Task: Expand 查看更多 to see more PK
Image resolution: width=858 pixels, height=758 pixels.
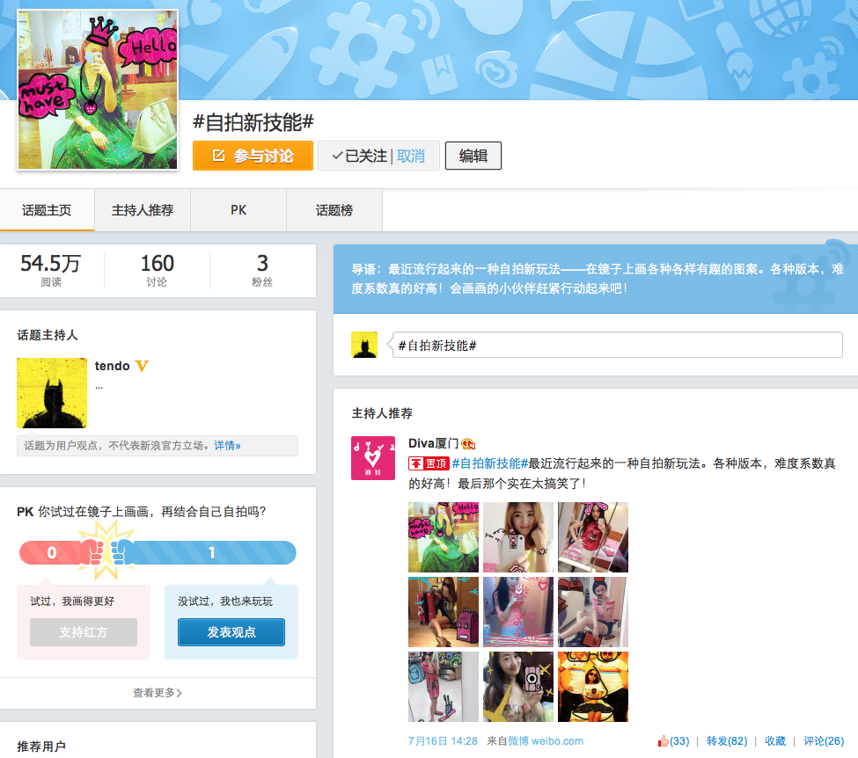Action: [x=158, y=693]
